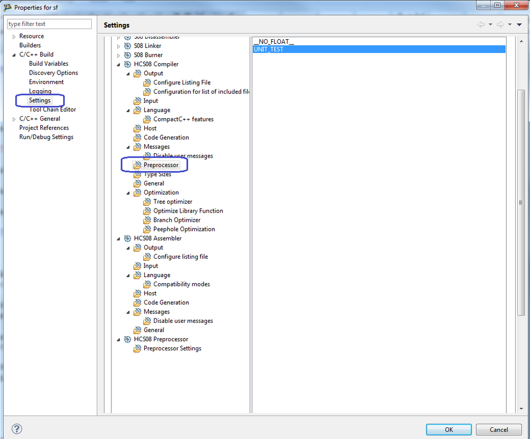
Task: Expand the C/C++ General node
Action: [14, 119]
